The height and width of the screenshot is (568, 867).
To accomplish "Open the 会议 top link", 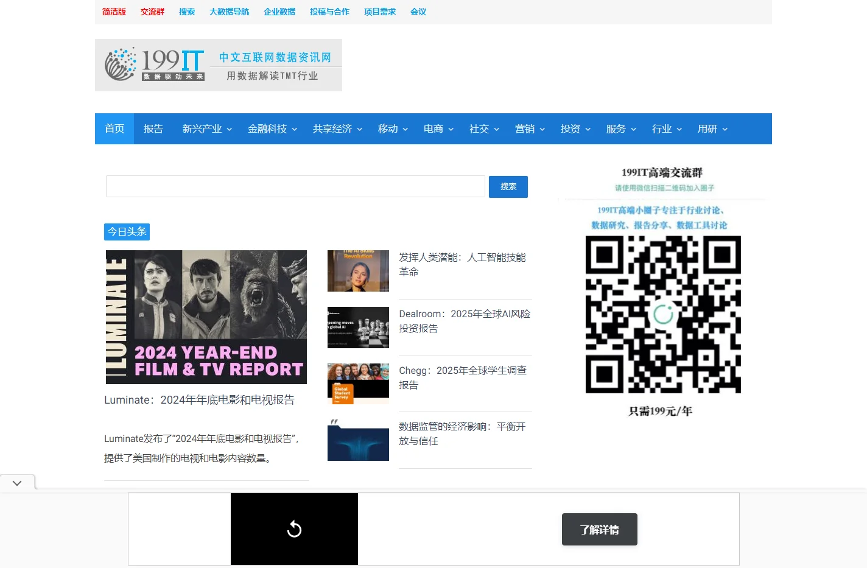I will pyautogui.click(x=418, y=12).
